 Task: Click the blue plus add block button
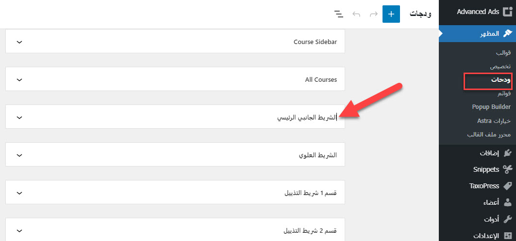point(391,14)
